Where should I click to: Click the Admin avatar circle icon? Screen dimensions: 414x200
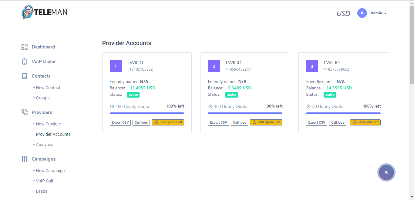[362, 13]
